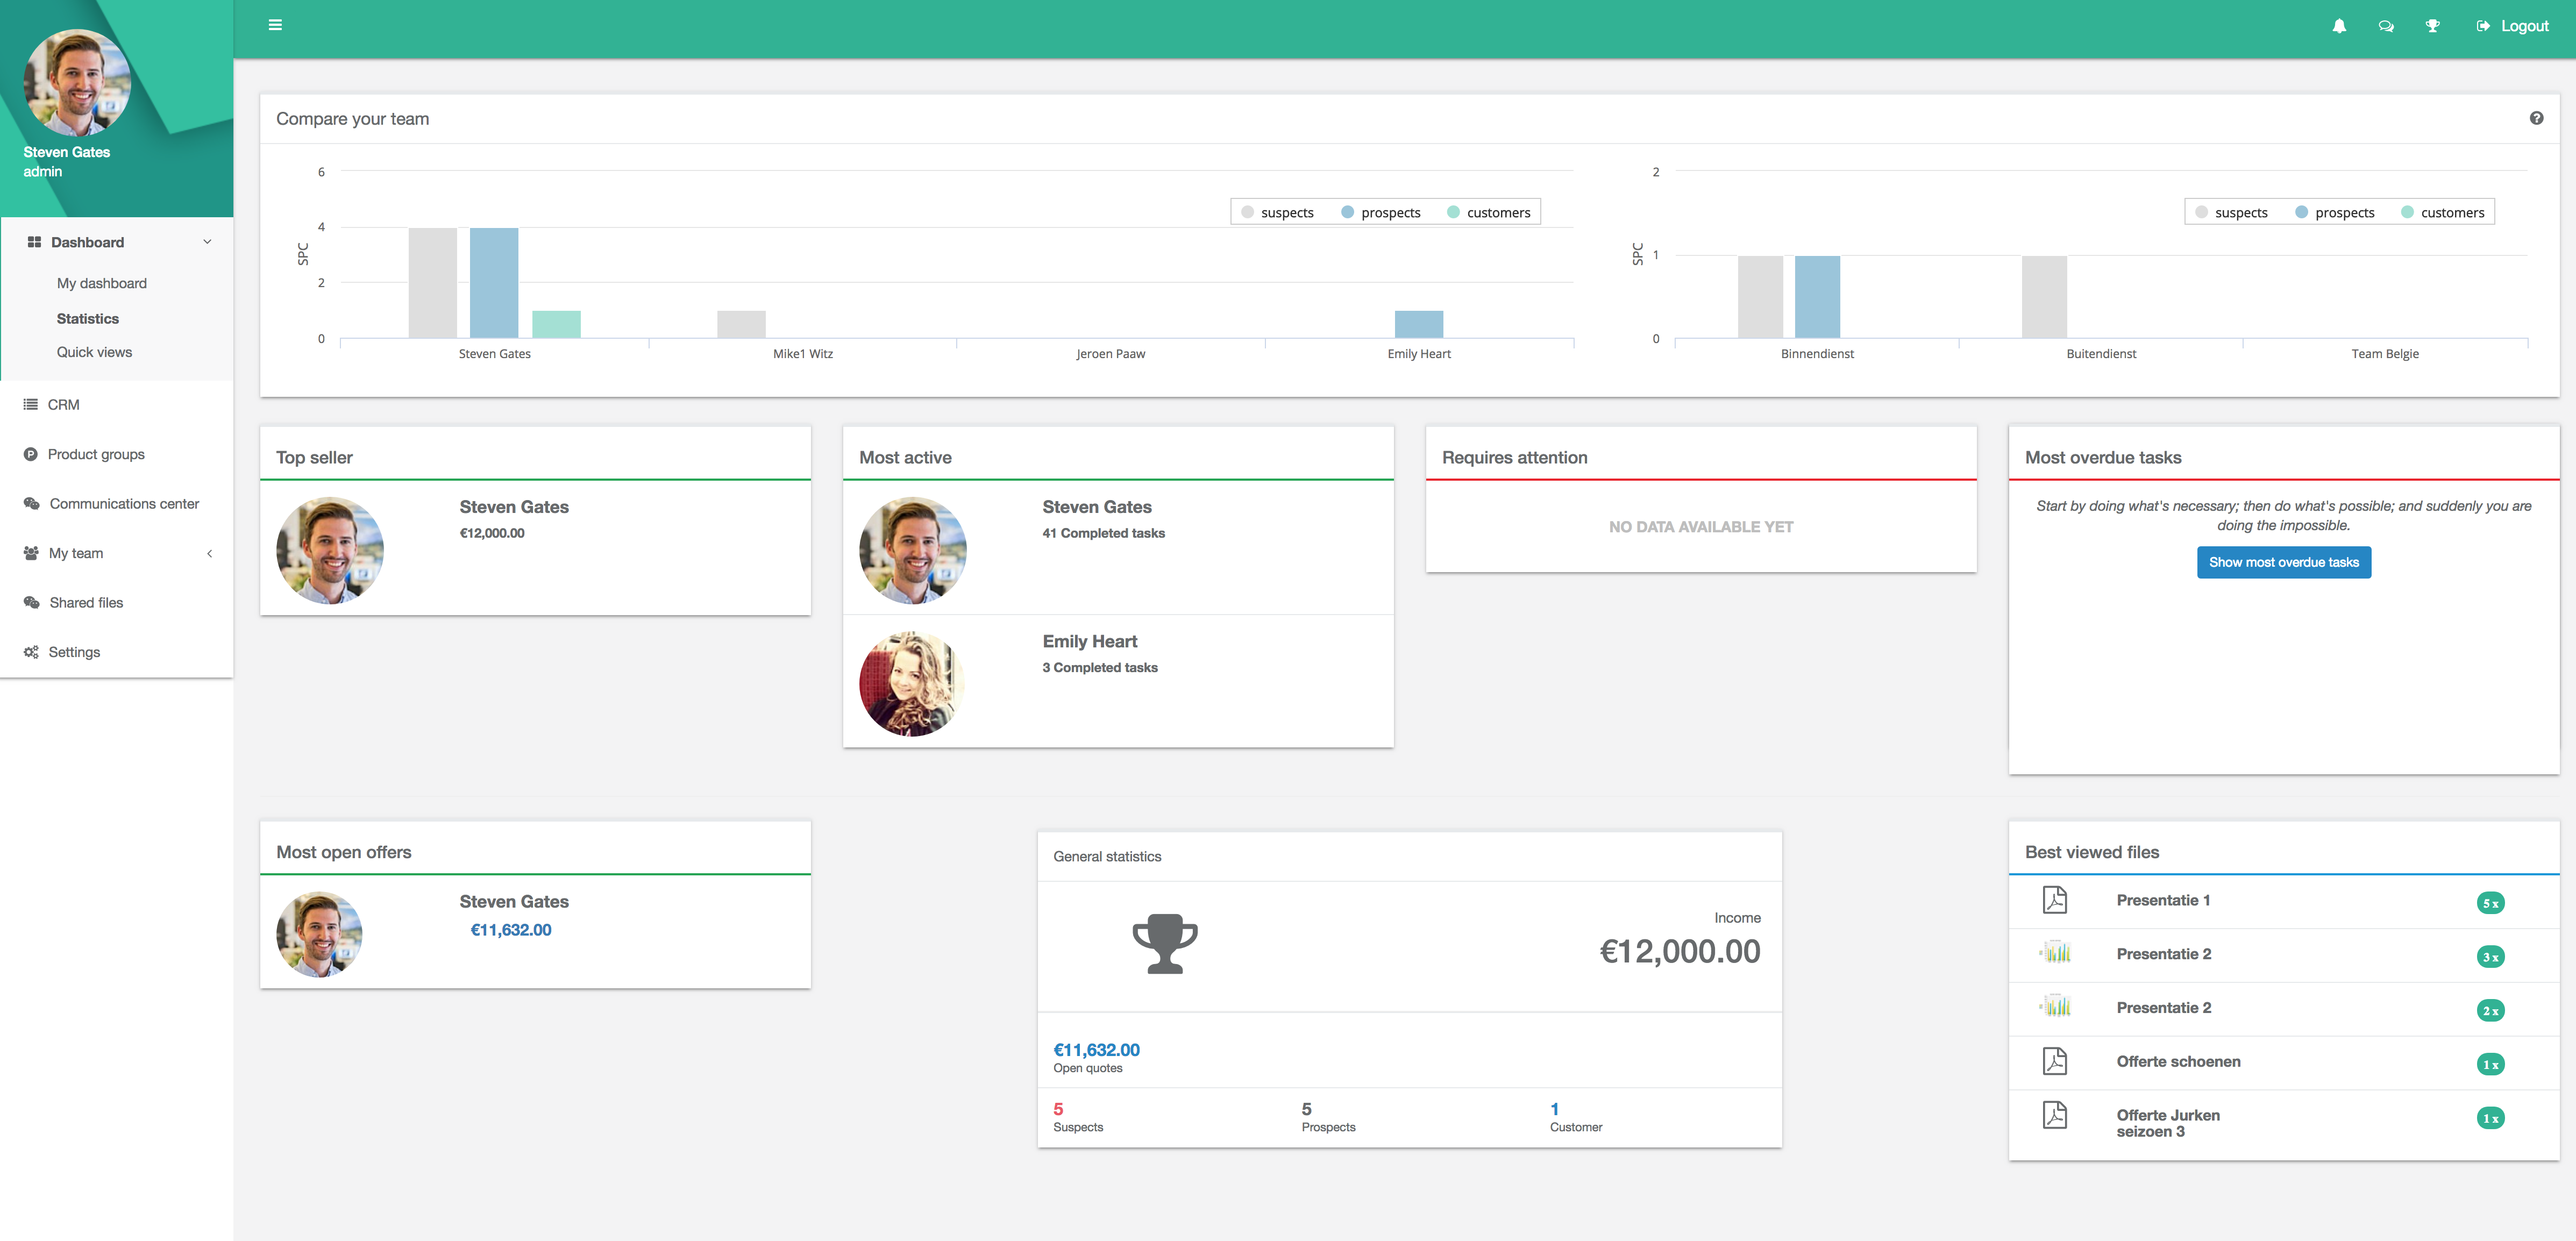Open the notifications bell icon

click(2339, 26)
